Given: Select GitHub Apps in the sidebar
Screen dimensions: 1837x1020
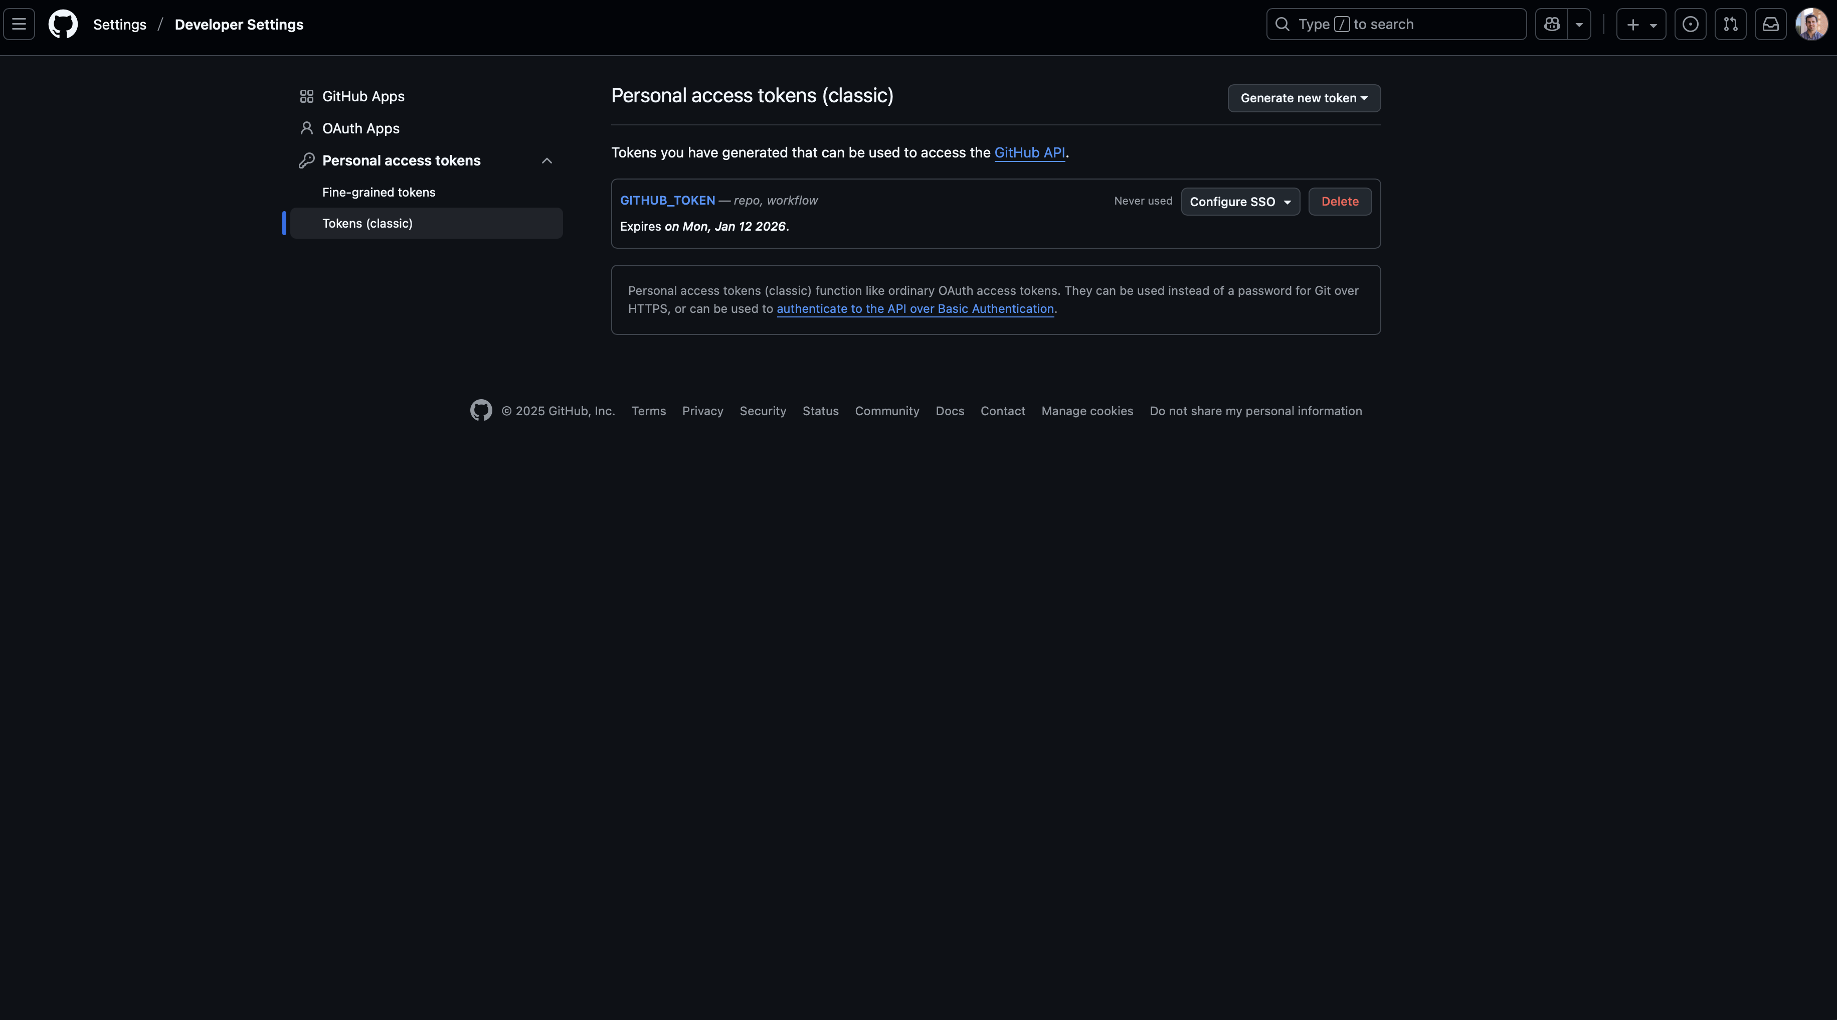Looking at the screenshot, I should coord(363,96).
